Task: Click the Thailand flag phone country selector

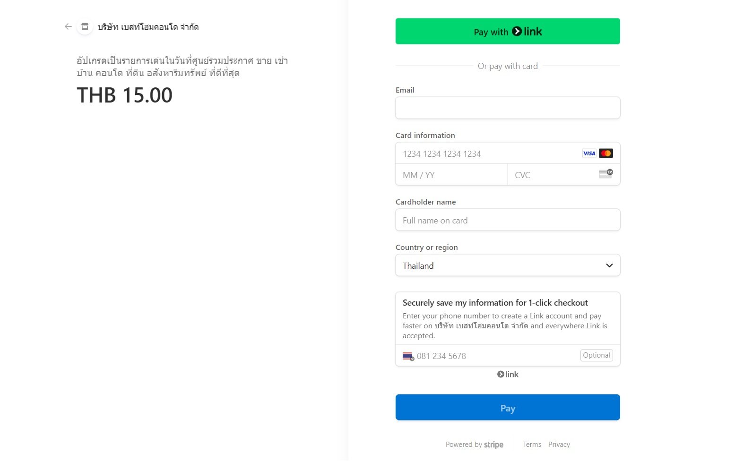Action: [x=408, y=356]
